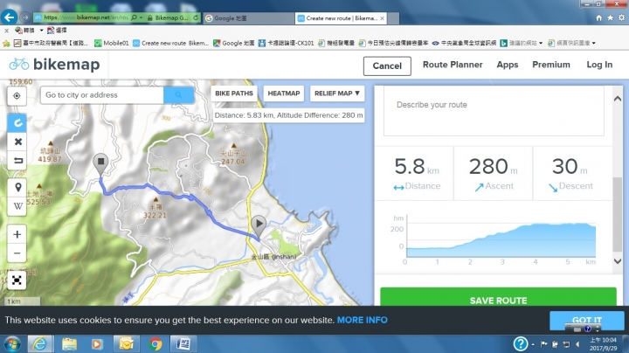Click scroll down arrow of side panel
This screenshot has width=629, height=353.
[618, 261]
